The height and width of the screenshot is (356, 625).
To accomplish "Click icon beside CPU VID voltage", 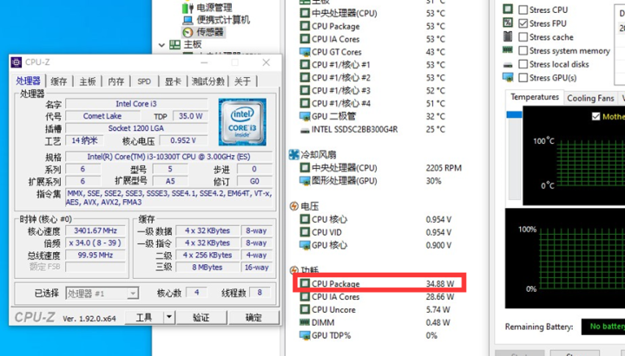I will 305,232.
